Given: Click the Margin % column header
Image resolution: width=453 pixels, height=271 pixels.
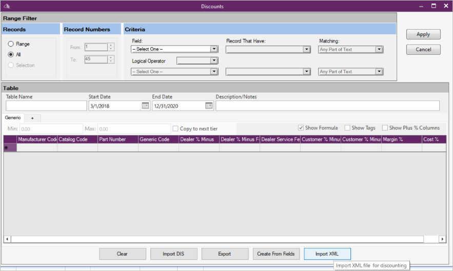Looking at the screenshot, I should point(402,139).
